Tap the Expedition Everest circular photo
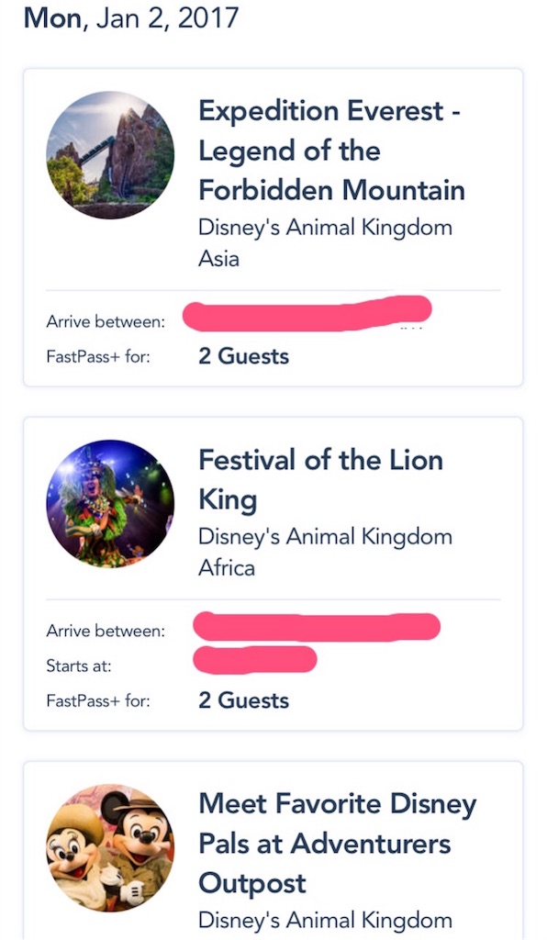Viewport: 547px width, 940px height. click(x=110, y=155)
